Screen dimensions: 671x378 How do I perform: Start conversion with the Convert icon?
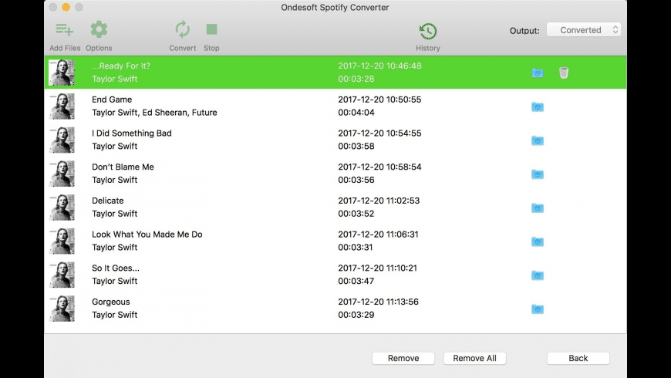pyautogui.click(x=182, y=29)
